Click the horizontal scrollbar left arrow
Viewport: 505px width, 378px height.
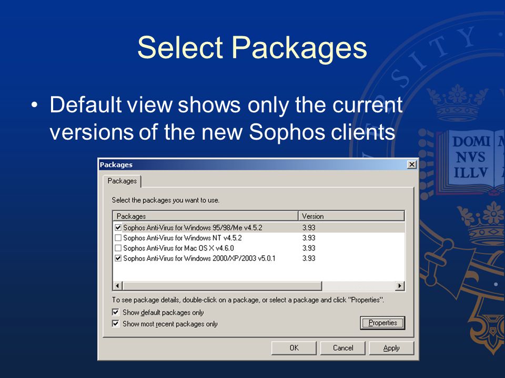click(x=117, y=286)
